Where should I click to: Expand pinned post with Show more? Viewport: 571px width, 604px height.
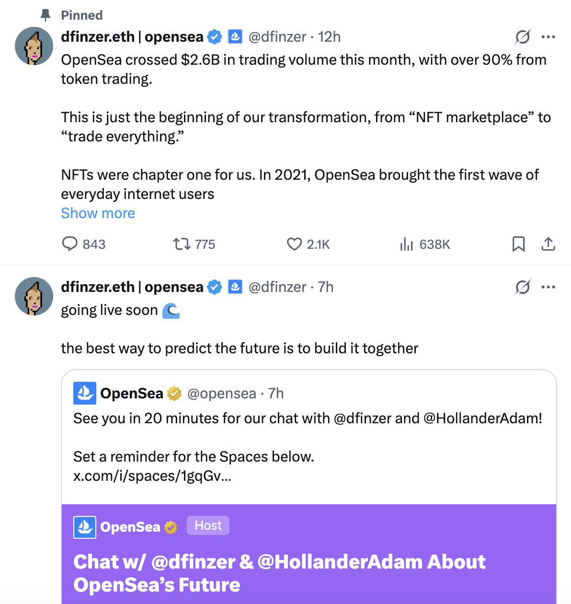point(98,213)
